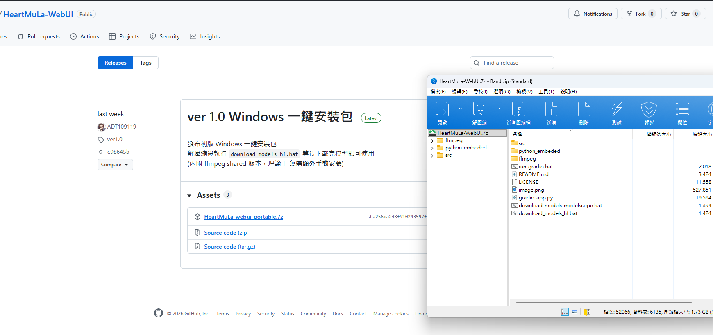The width and height of the screenshot is (713, 335).
Task: Select the image preview view icon in Bandizip status bar
Action: tap(574, 312)
